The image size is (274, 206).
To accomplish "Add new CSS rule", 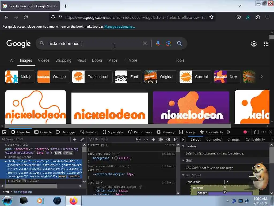I will click(x=153, y=139).
